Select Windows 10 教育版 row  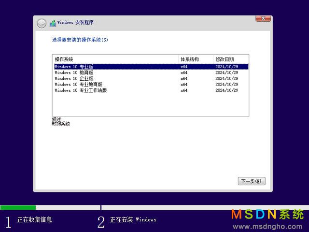(151, 72)
